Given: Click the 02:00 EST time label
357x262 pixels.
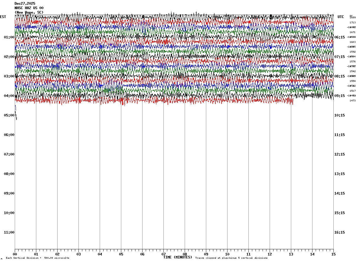Looking at the screenshot, I should tap(9, 57).
